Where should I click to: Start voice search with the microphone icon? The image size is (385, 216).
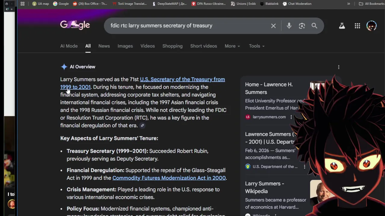289,26
